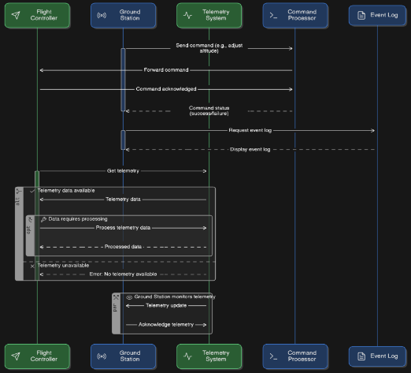Click the pulse icon in bottom Telemetry System box
The image size is (411, 373).
[187, 356]
